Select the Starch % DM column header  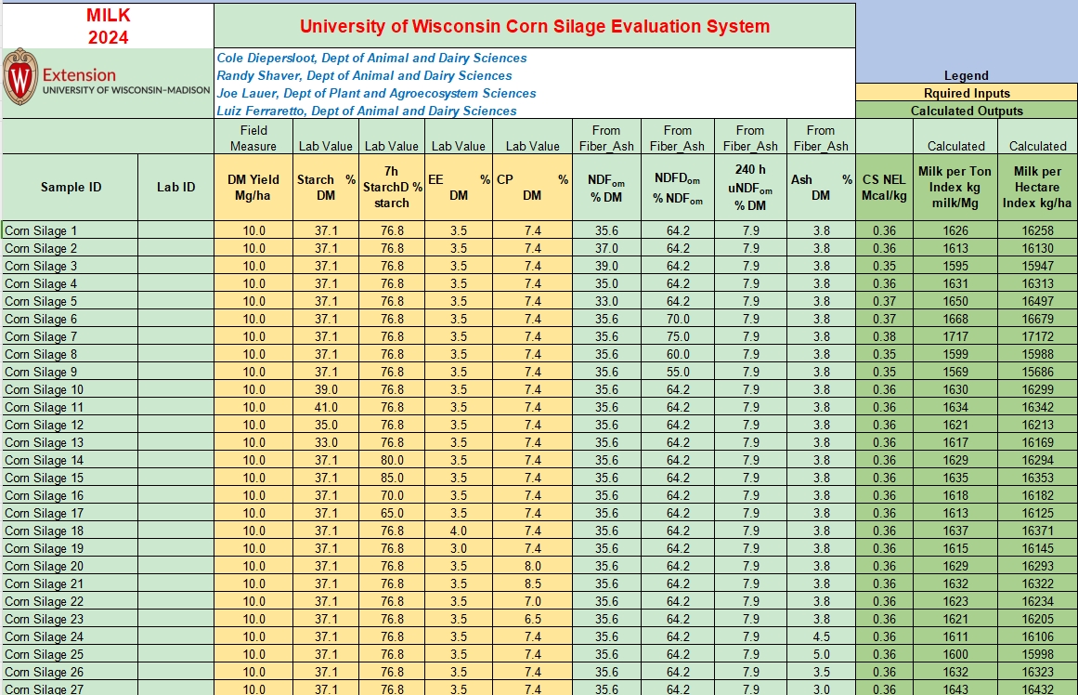[x=326, y=187]
